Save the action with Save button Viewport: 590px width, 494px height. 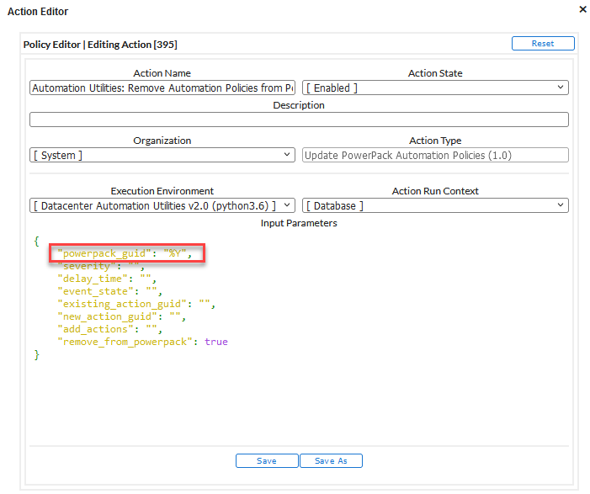[x=267, y=460]
